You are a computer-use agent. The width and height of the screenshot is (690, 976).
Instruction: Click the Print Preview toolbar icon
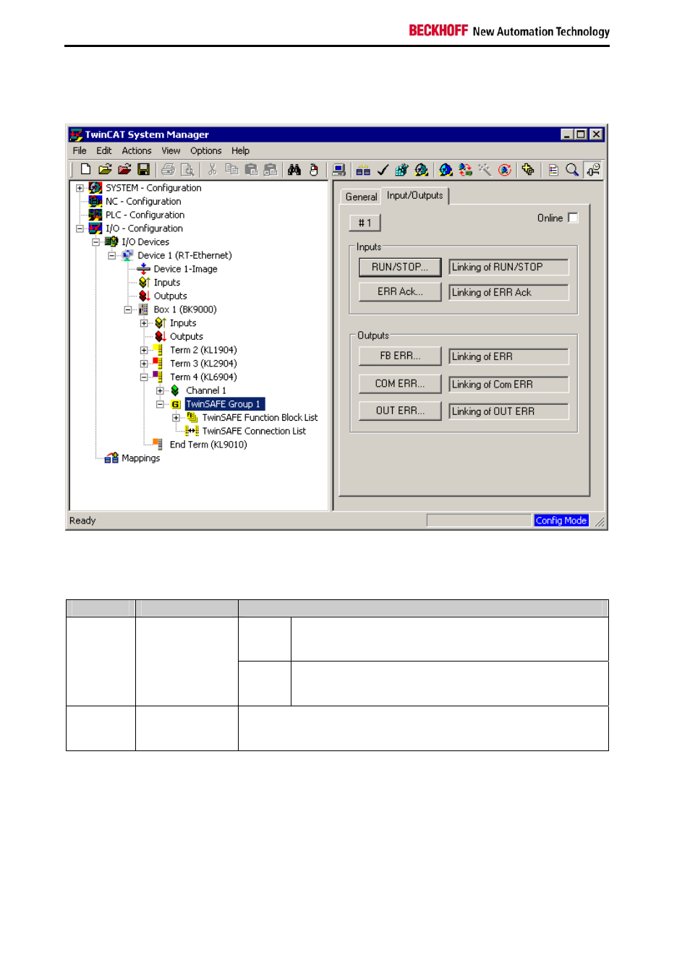click(x=187, y=170)
